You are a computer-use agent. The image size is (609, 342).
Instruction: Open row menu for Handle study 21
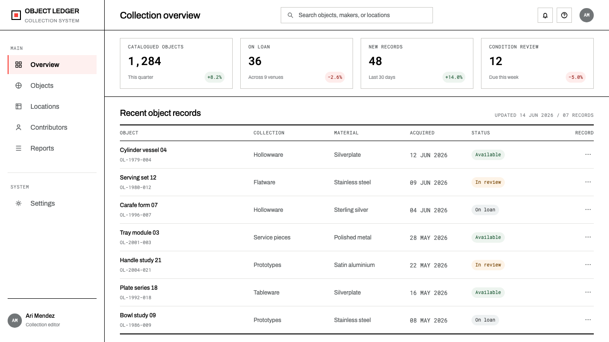pos(588,265)
